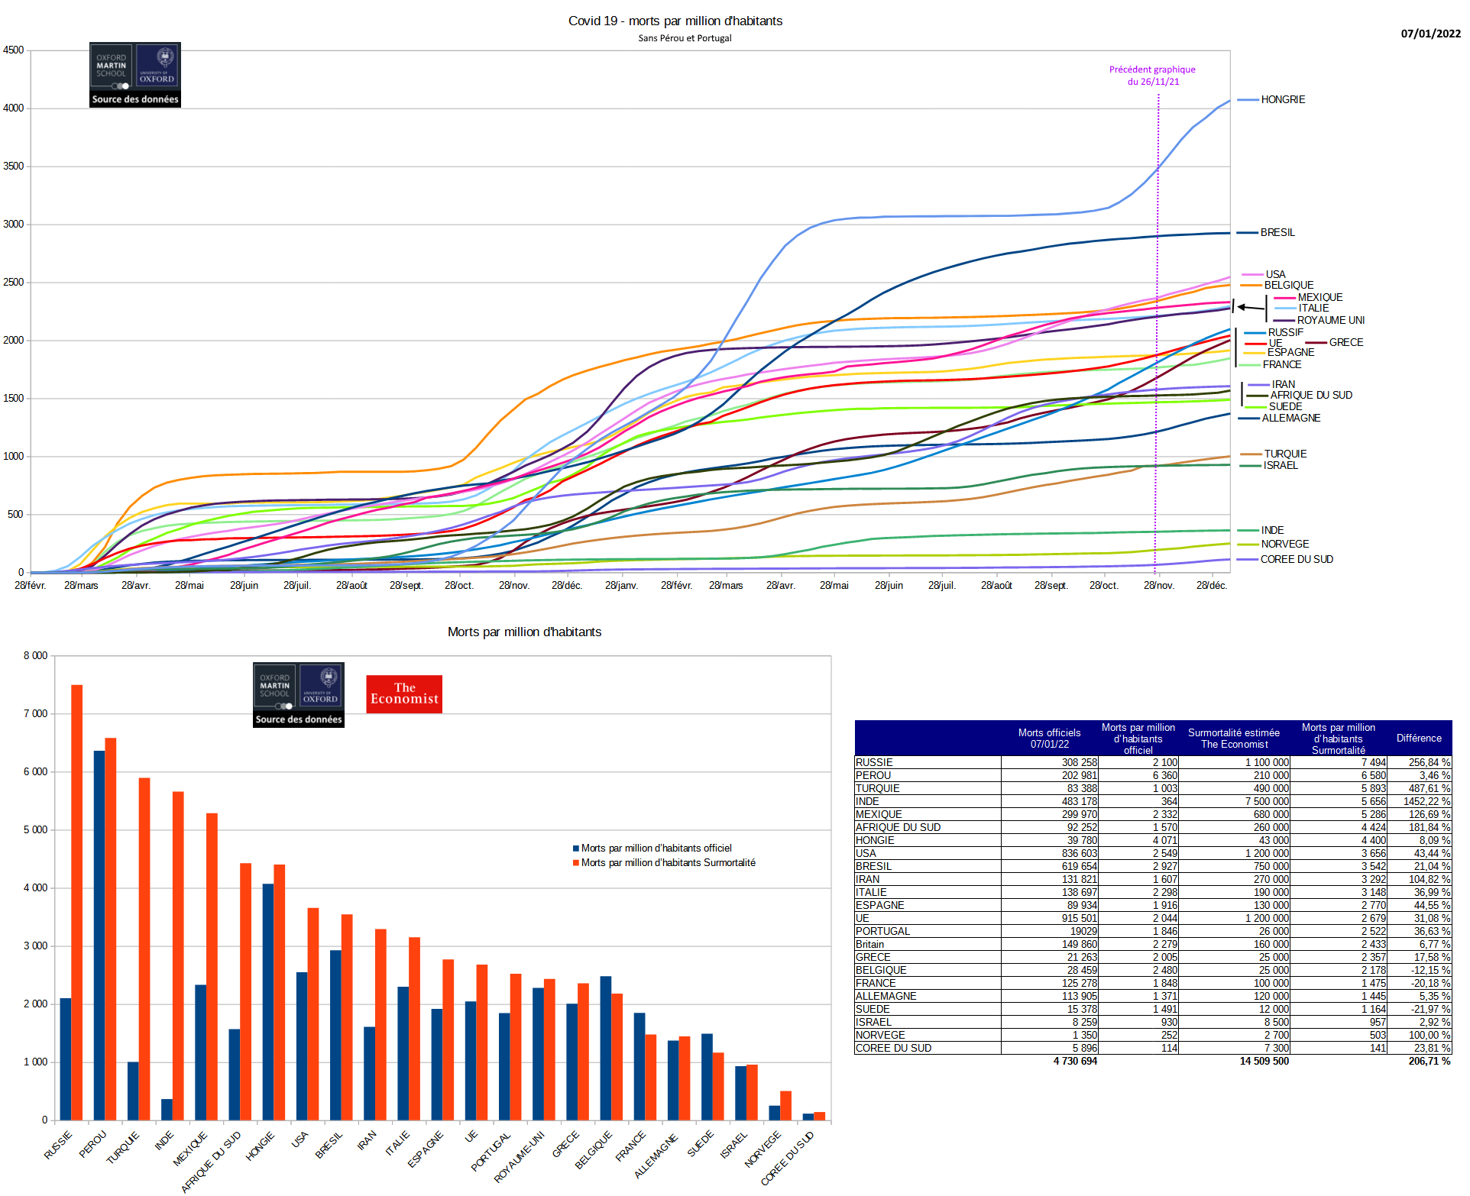
Task: Click the Surmortalité estimée The Economist header
Action: 1234,739
